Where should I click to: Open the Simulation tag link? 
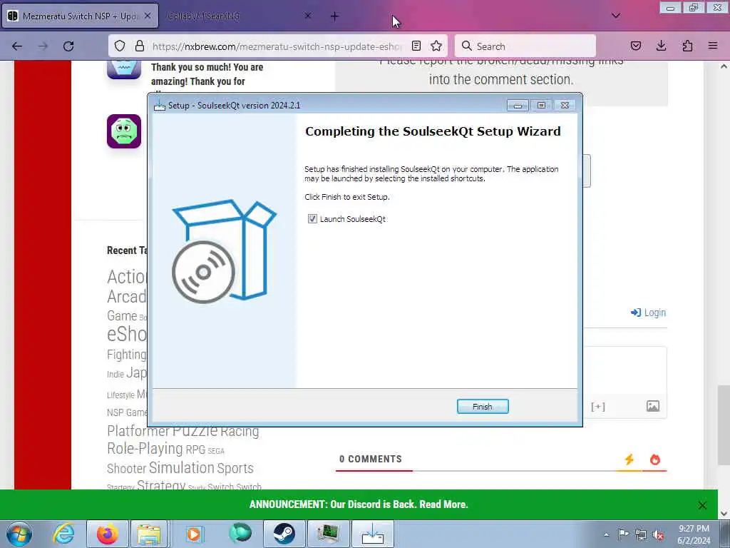[x=181, y=467]
